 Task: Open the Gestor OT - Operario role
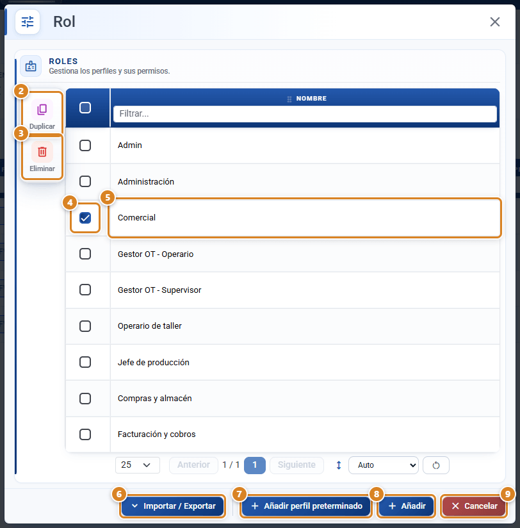[305, 254]
